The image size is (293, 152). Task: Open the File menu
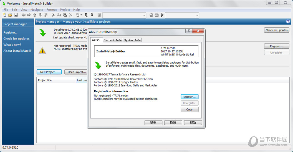pos(6,10)
